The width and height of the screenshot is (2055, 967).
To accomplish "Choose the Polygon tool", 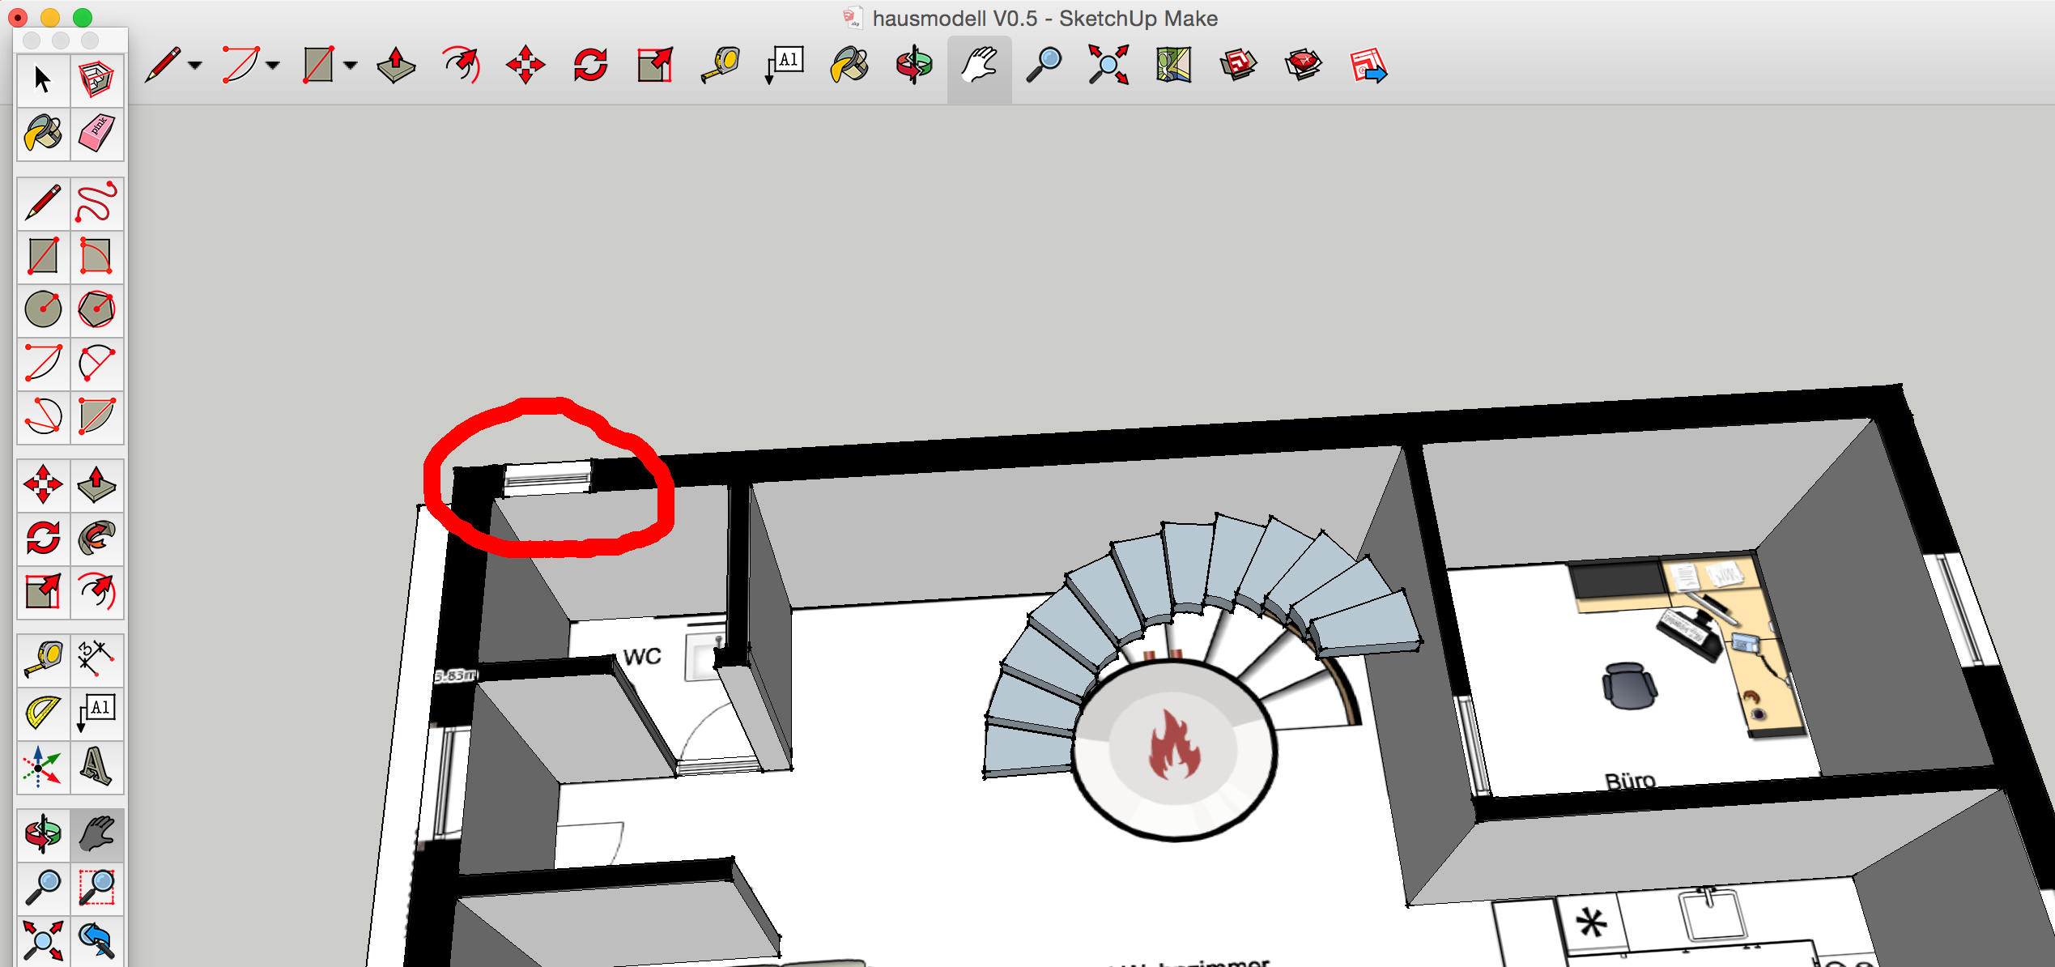I will [96, 309].
